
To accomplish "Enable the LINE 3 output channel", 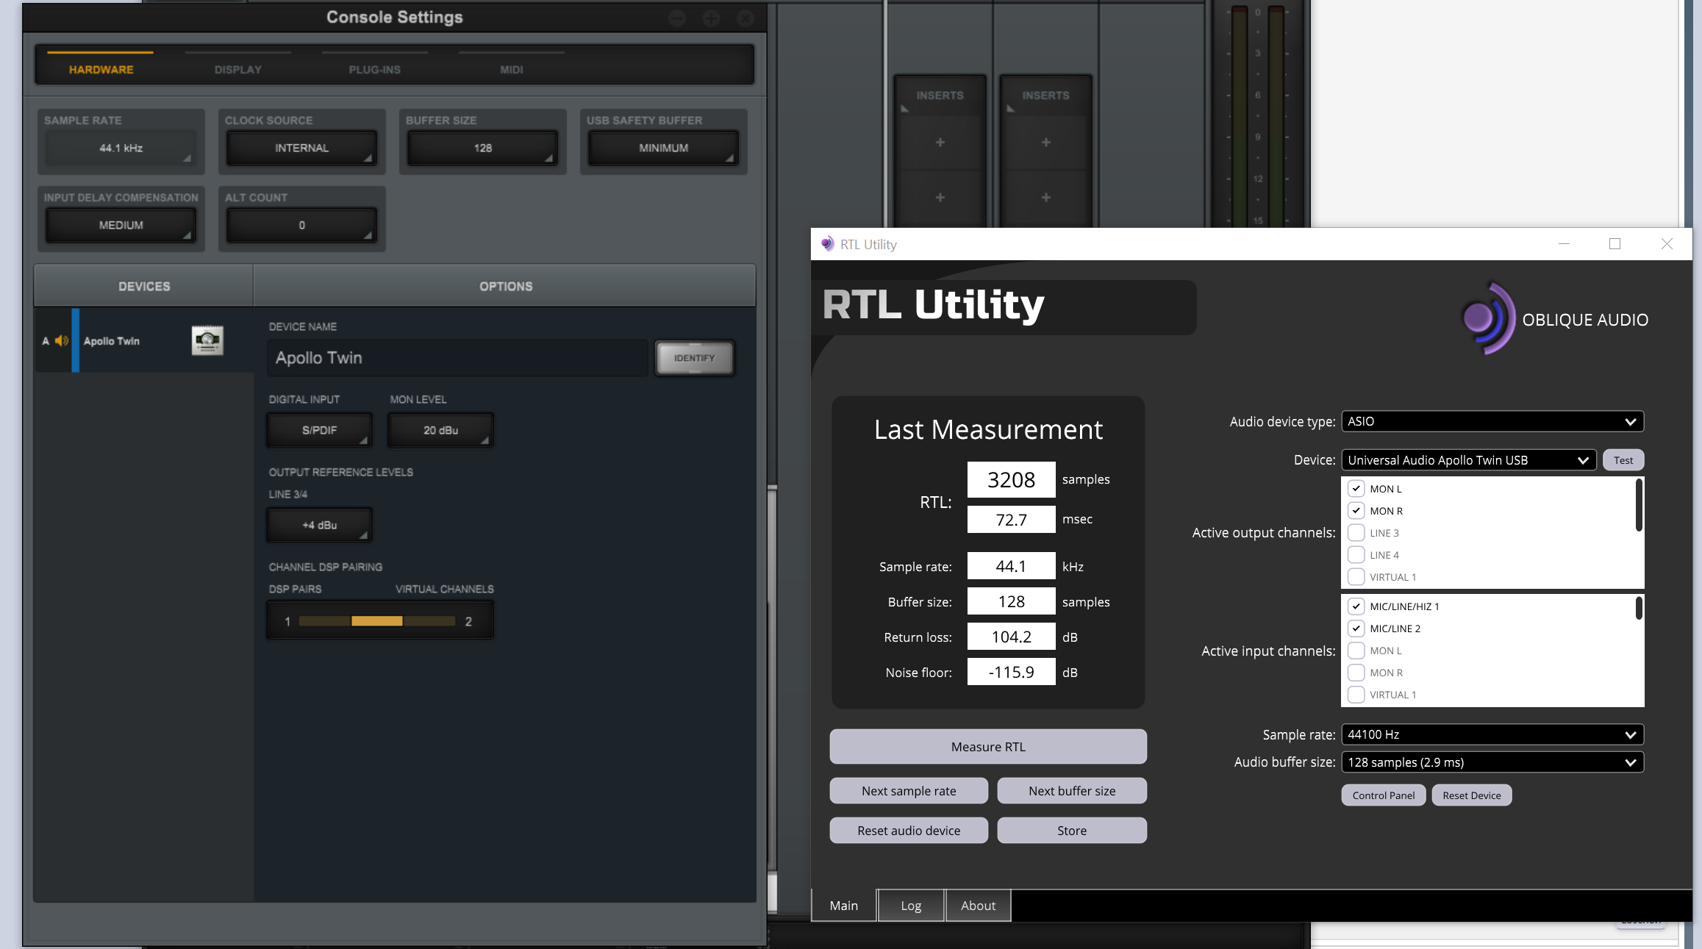I will coord(1356,533).
